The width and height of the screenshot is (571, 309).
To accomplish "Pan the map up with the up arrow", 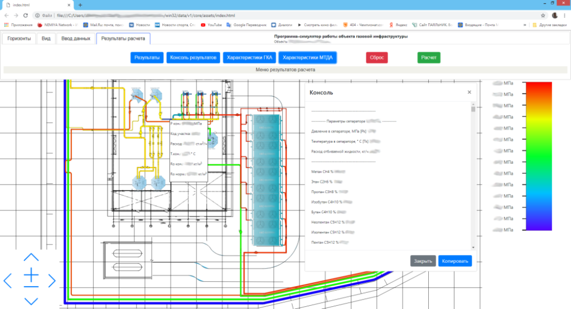I will click(31, 258).
